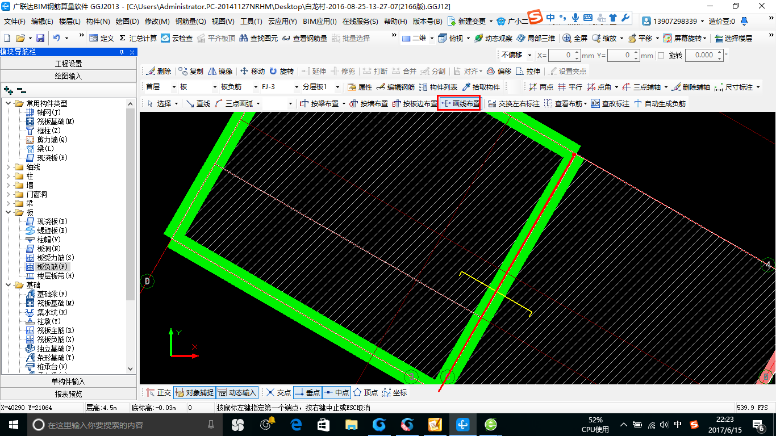The height and width of the screenshot is (436, 776).
Task: Click 单构件输入 panel button
Action: click(x=68, y=381)
